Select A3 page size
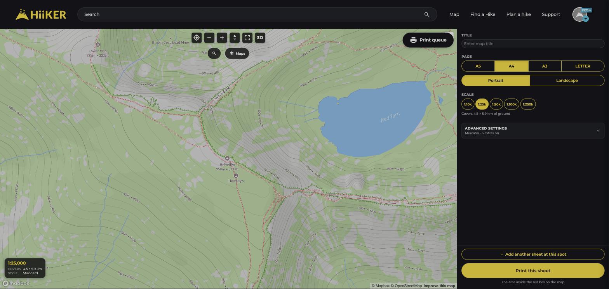The image size is (609, 289). (545, 66)
